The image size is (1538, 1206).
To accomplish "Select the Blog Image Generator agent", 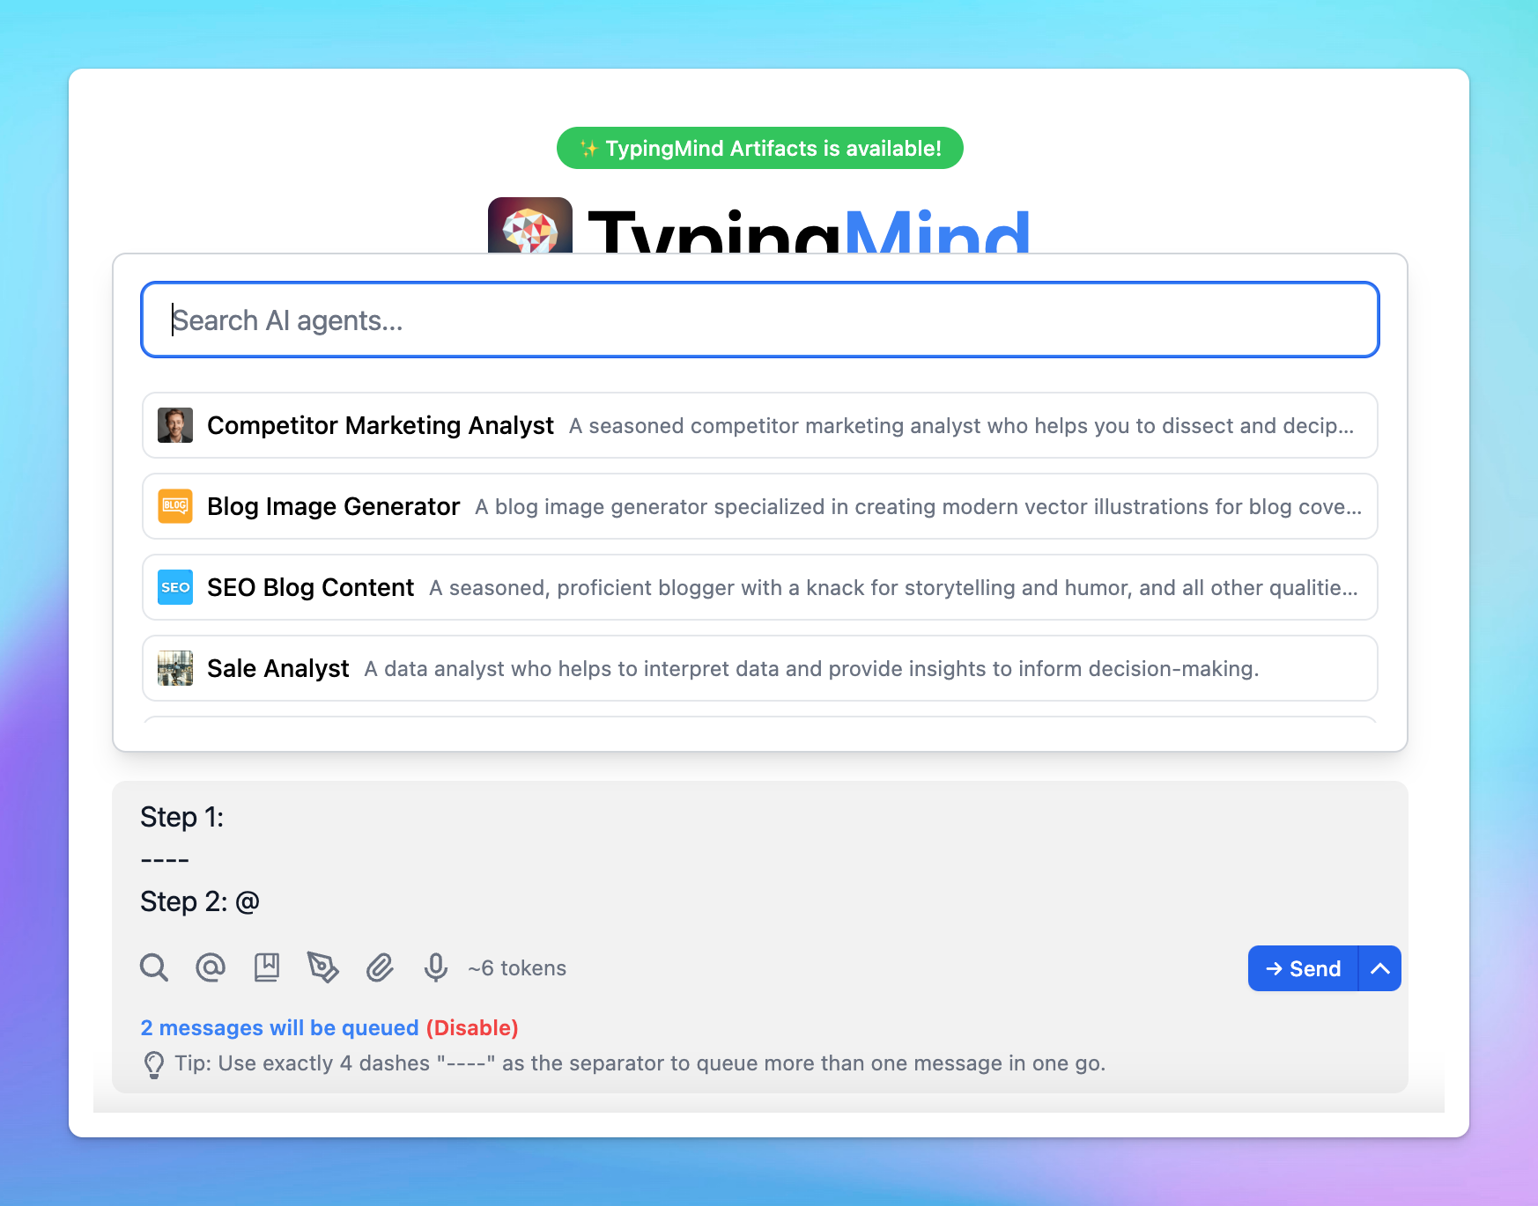I will click(x=760, y=506).
